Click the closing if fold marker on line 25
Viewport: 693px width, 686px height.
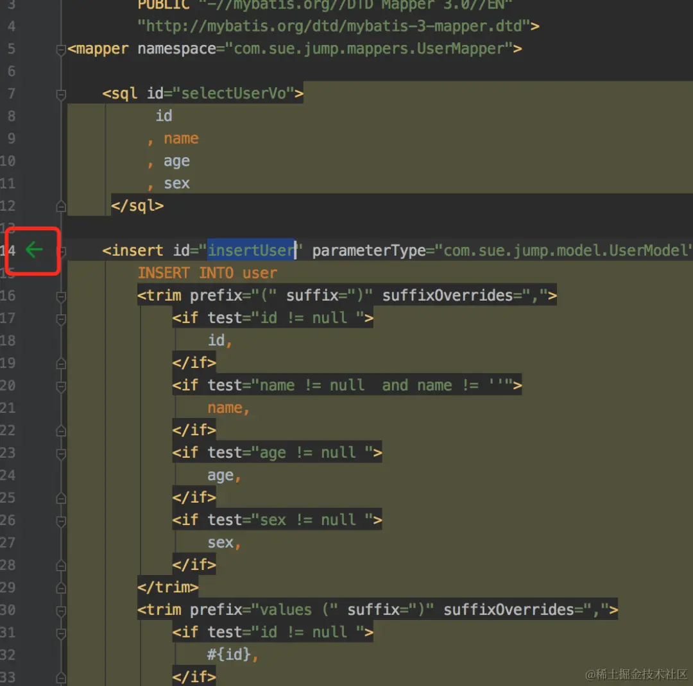coord(61,499)
